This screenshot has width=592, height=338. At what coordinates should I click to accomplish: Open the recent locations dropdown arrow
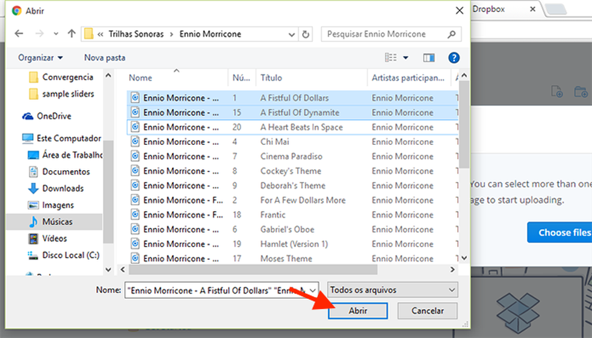tap(56, 34)
